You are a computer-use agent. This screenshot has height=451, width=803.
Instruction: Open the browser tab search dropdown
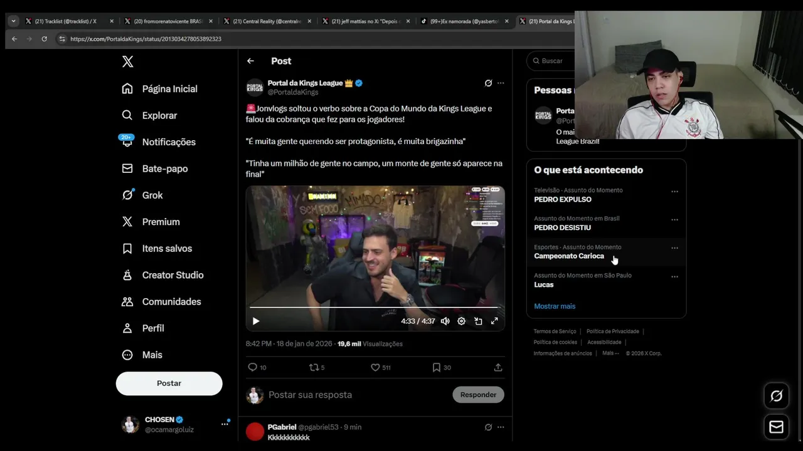pos(13,21)
